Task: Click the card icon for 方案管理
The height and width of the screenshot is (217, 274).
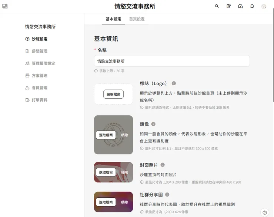Action: point(27,76)
